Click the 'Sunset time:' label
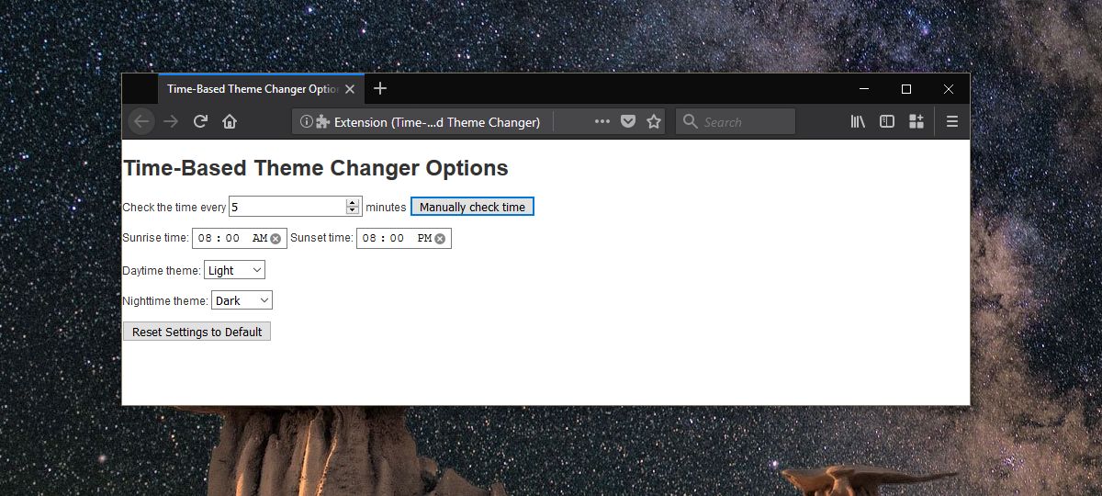The height and width of the screenshot is (496, 1102). pyautogui.click(x=321, y=238)
